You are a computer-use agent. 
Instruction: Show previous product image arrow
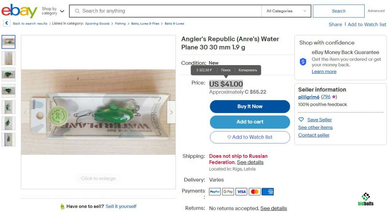25,112
